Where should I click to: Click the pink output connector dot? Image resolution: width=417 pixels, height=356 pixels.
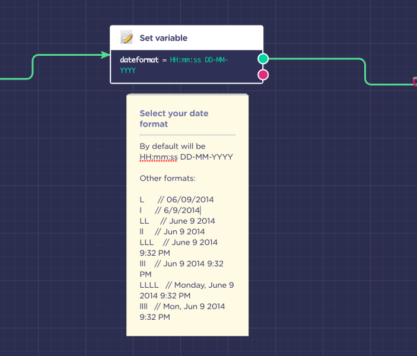click(263, 75)
